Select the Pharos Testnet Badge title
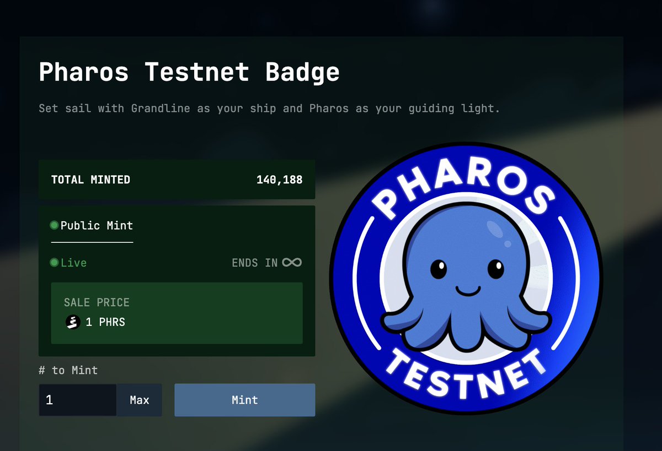662x451 pixels. [189, 72]
